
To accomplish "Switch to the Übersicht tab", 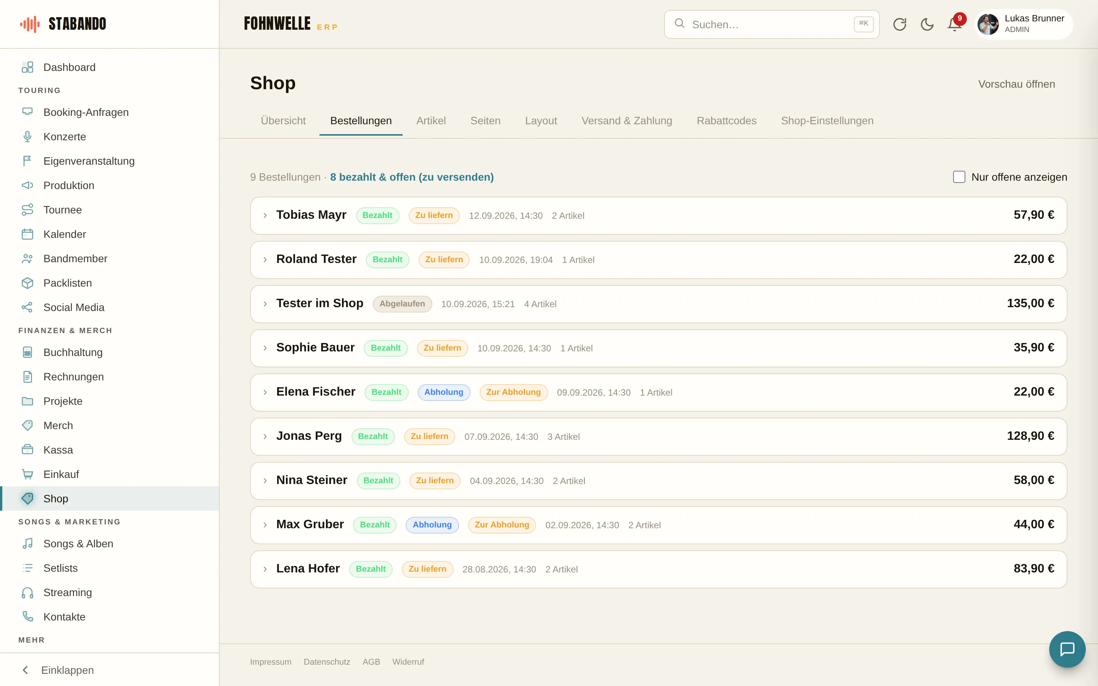I will coord(283,121).
